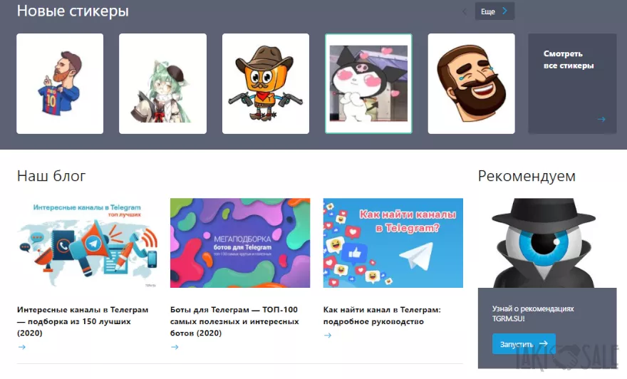Click arrow under the bots article
This screenshot has width=627, height=379.
click(x=175, y=347)
